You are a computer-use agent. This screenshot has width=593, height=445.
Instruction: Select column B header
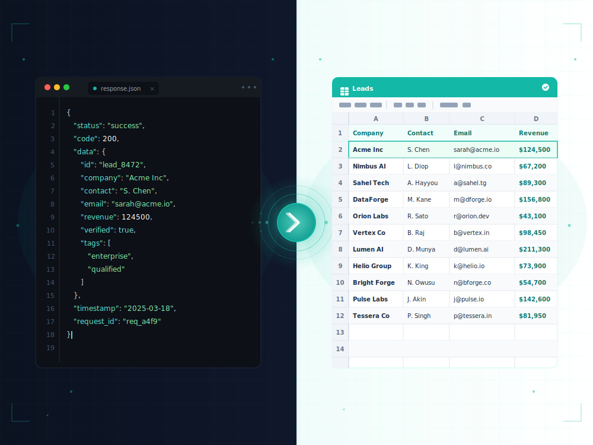[x=426, y=119]
